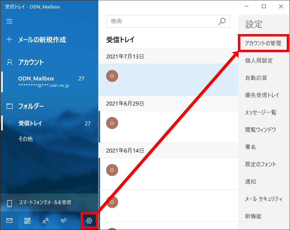
Task: Open 個人用設定 settings
Action: [x=259, y=61]
